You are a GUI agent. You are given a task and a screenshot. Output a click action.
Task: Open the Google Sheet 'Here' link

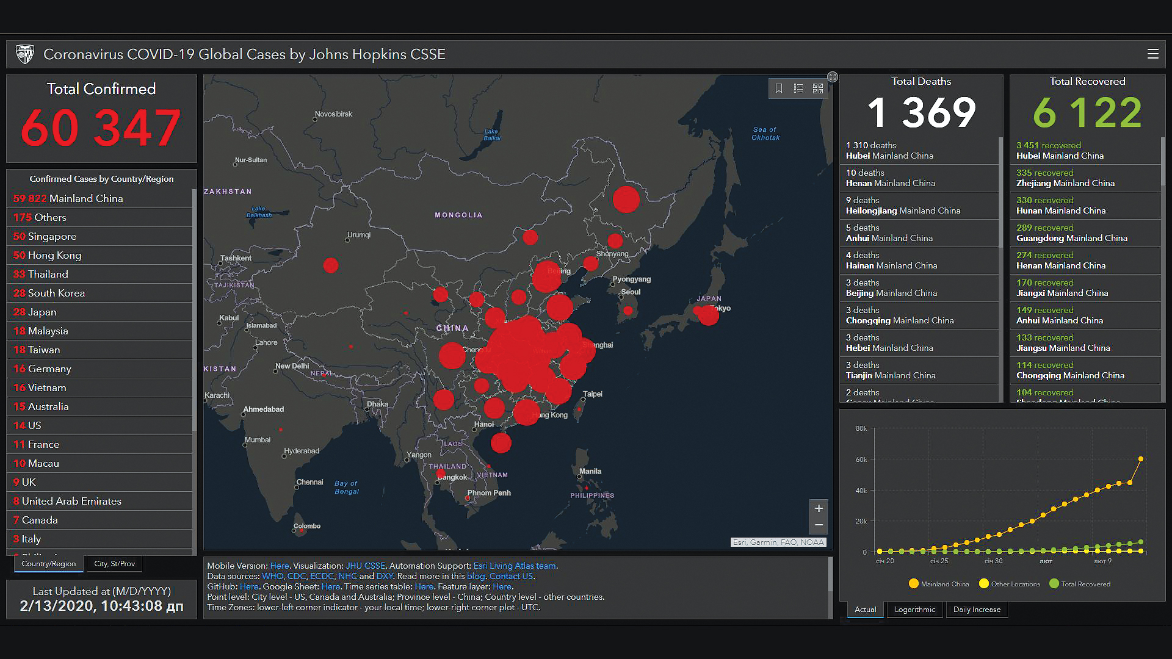point(331,586)
